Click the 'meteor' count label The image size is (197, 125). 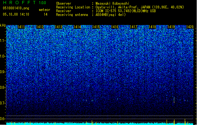point(44,10)
